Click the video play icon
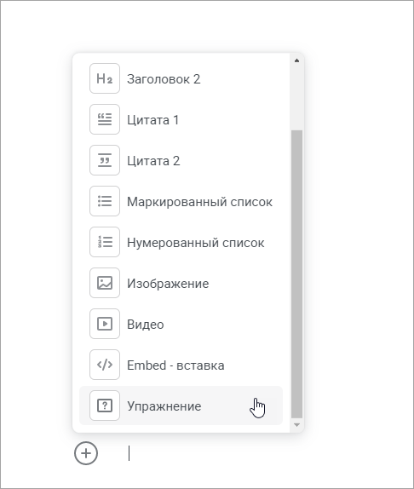Screen dimensions: 414x489 105,324
